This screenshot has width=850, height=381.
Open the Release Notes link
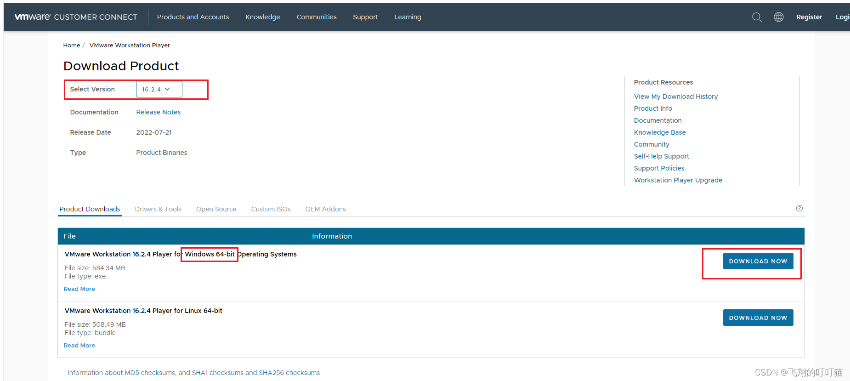(159, 112)
